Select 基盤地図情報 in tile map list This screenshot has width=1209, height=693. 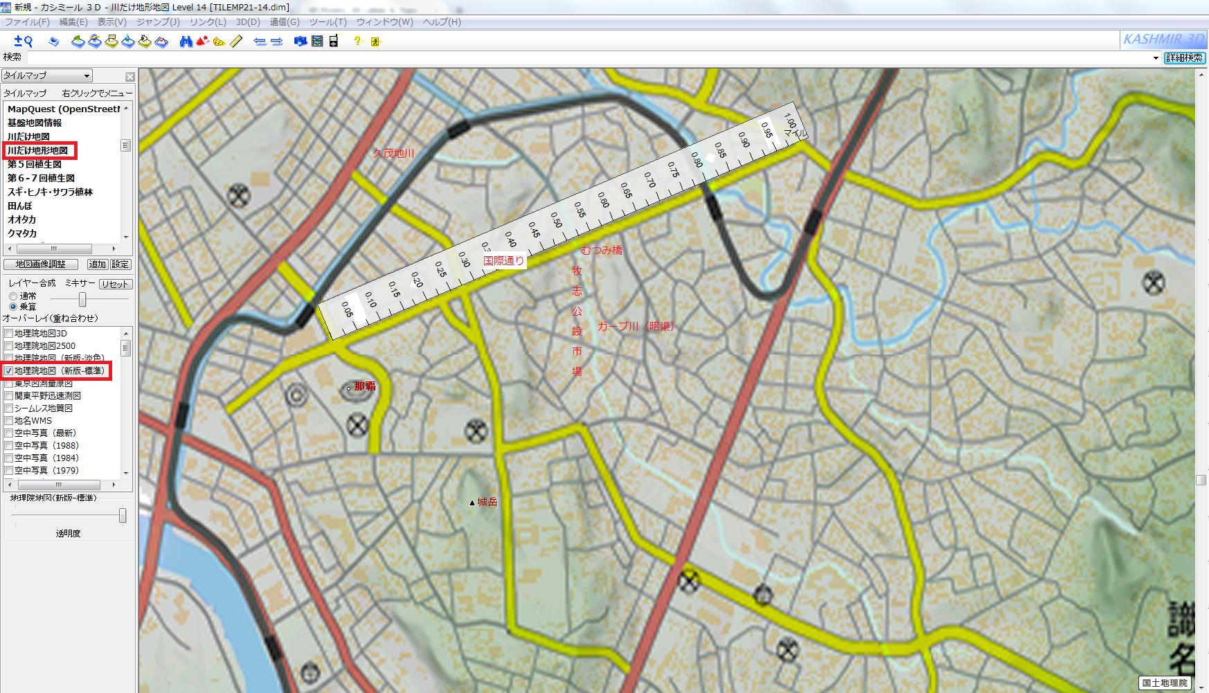pyautogui.click(x=35, y=123)
